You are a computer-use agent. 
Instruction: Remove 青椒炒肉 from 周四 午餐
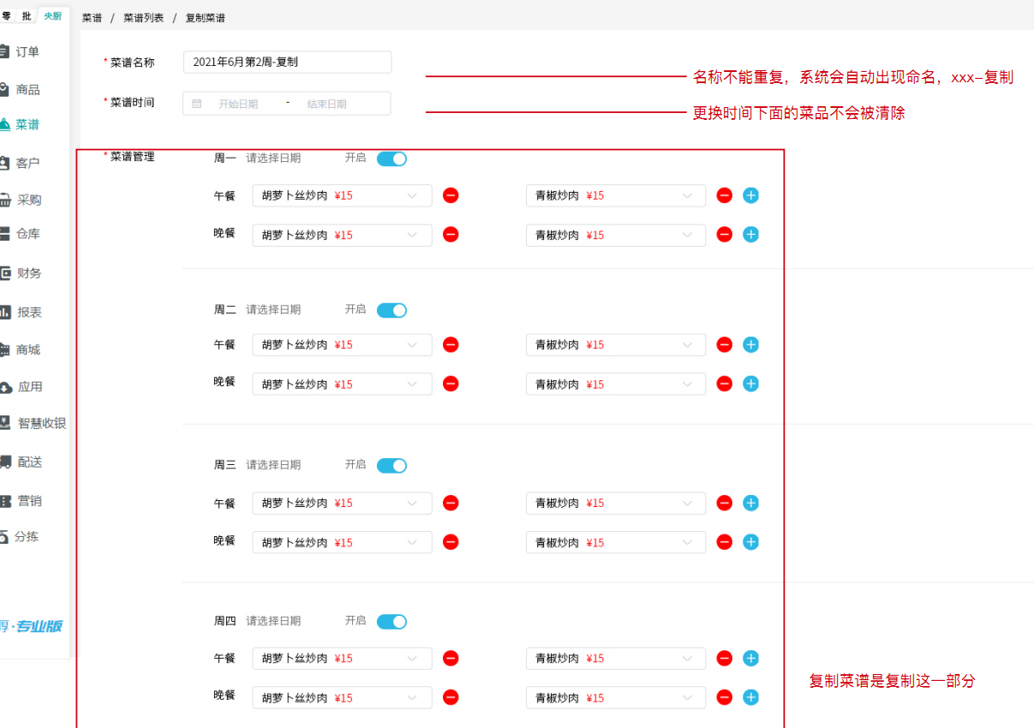pos(724,659)
